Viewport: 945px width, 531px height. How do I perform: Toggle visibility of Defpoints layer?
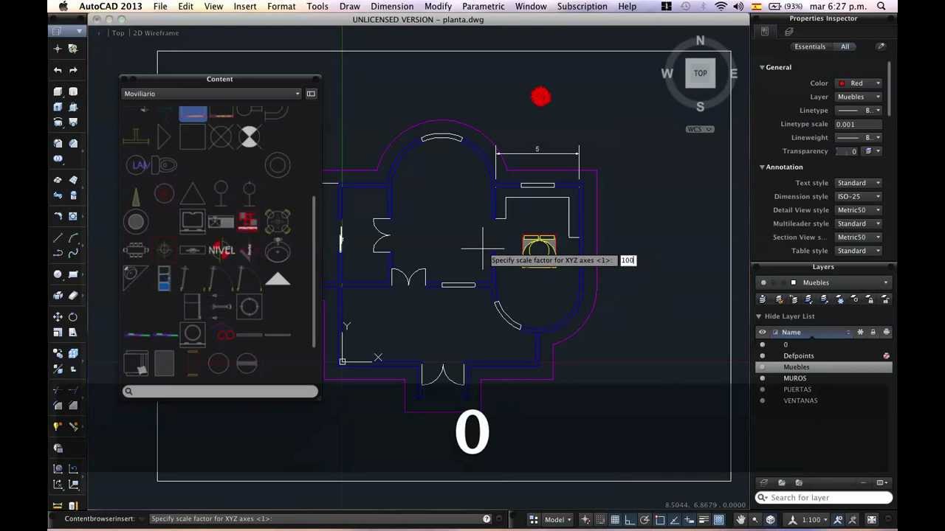[763, 356]
